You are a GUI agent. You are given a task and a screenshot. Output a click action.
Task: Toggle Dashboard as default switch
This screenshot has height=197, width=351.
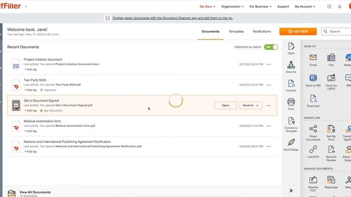point(271,47)
